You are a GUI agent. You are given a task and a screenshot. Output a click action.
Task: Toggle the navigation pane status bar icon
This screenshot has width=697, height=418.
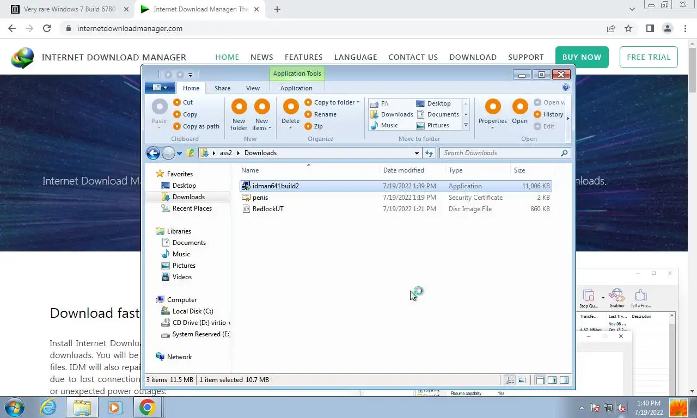coord(540,380)
